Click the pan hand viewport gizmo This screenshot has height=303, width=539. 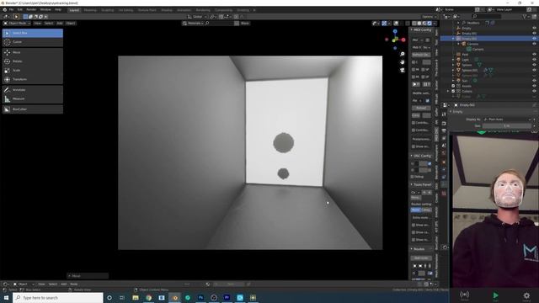point(403,61)
